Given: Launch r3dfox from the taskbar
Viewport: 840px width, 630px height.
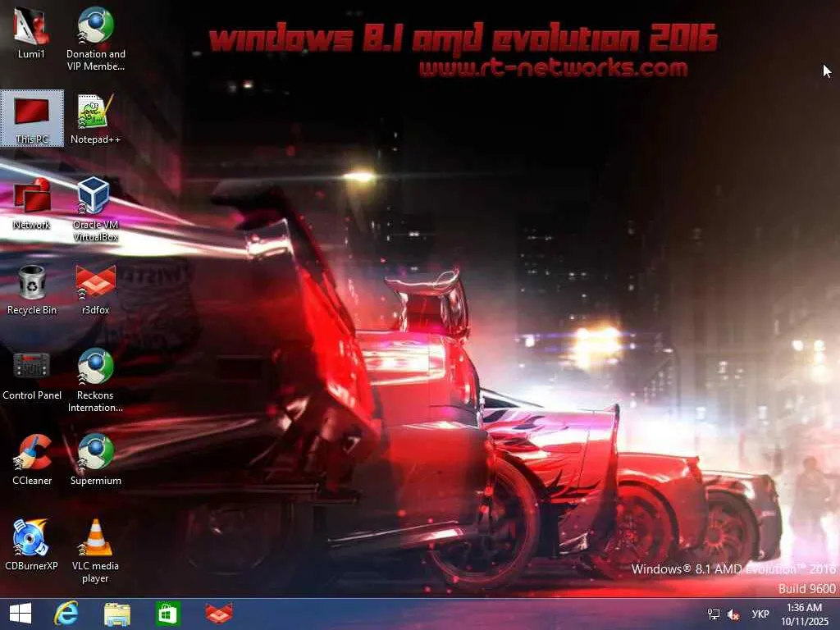Looking at the screenshot, I should (x=219, y=614).
